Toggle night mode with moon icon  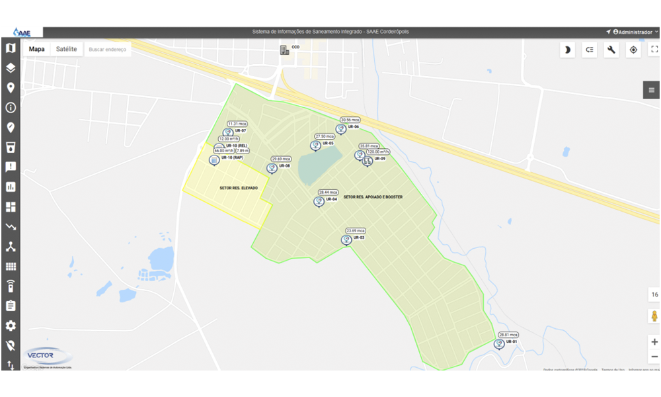point(567,50)
